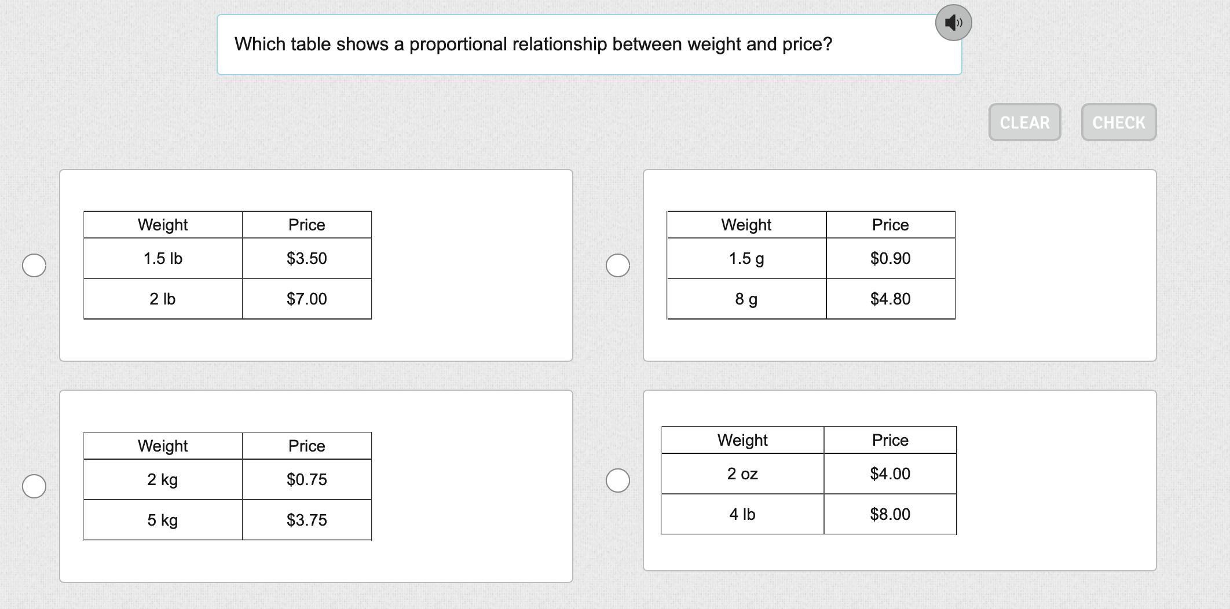Play the question audio with the speaker icon
1230x609 pixels.
[x=953, y=23]
